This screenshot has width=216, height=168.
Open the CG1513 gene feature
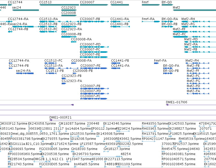(x=59, y=5)
